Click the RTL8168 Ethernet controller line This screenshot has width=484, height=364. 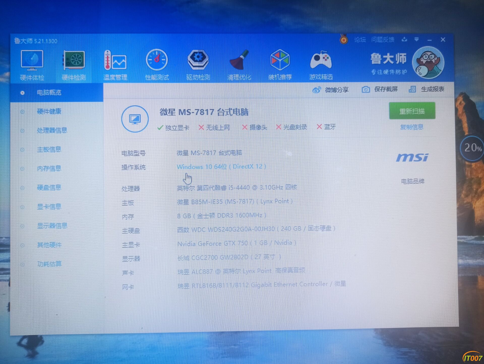(x=262, y=284)
